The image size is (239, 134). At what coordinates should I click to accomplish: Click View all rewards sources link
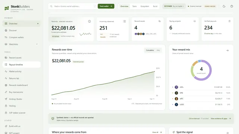[x=157, y=133]
